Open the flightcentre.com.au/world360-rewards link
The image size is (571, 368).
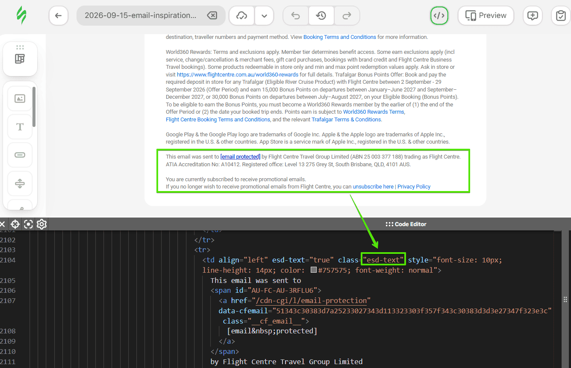pos(238,74)
